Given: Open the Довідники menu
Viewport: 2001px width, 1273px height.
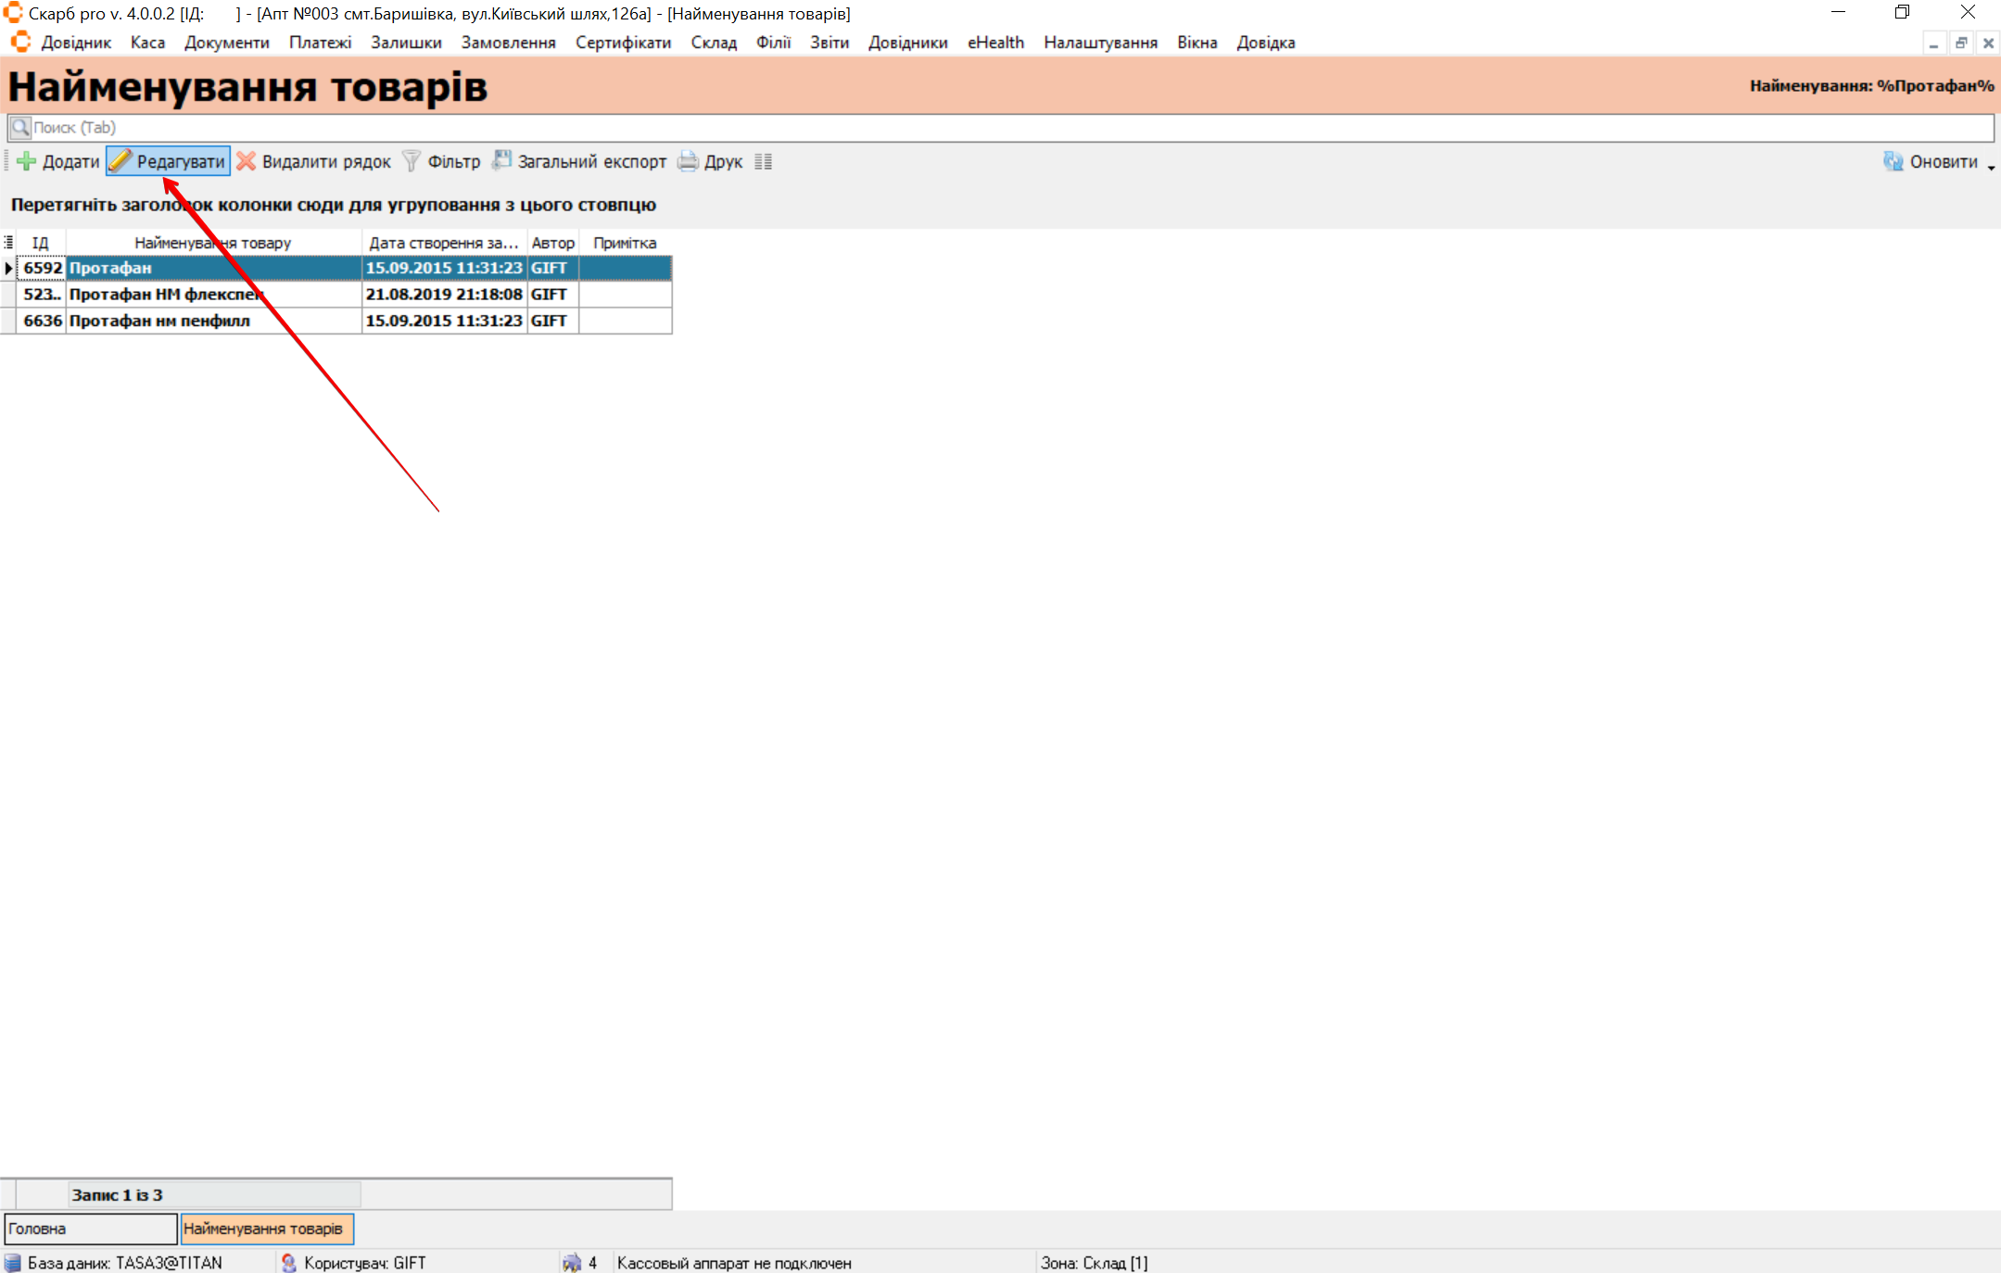Looking at the screenshot, I should pyautogui.click(x=907, y=43).
